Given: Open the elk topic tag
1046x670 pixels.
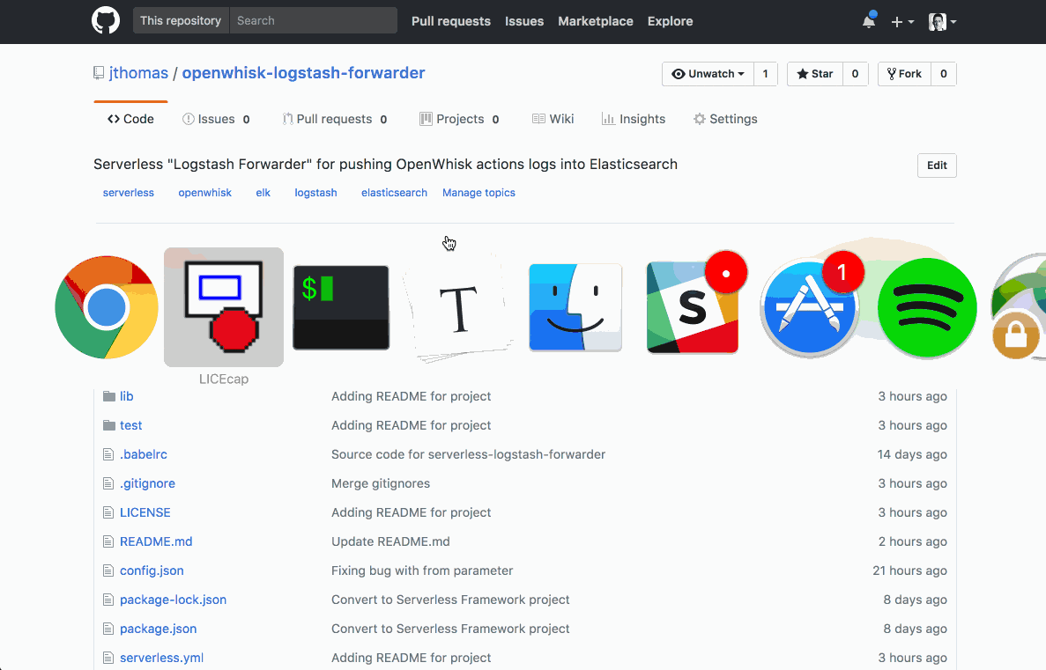Looking at the screenshot, I should (263, 193).
